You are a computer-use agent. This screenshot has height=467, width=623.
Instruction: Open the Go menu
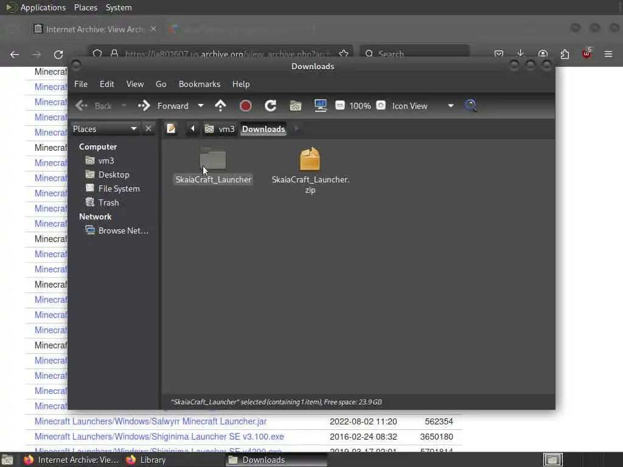click(161, 84)
